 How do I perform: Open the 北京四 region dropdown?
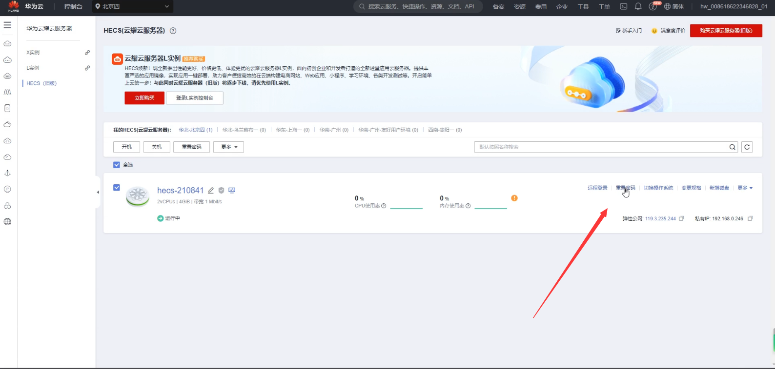[x=133, y=6]
